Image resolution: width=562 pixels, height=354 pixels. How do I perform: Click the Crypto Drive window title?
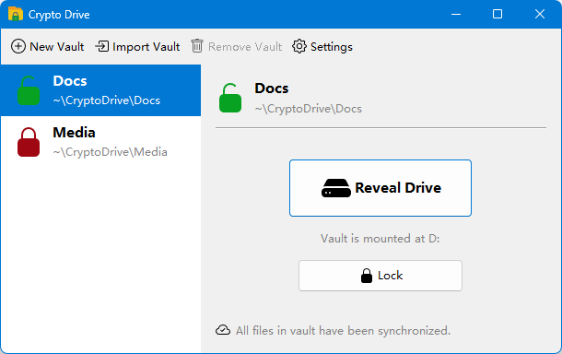[x=59, y=15]
